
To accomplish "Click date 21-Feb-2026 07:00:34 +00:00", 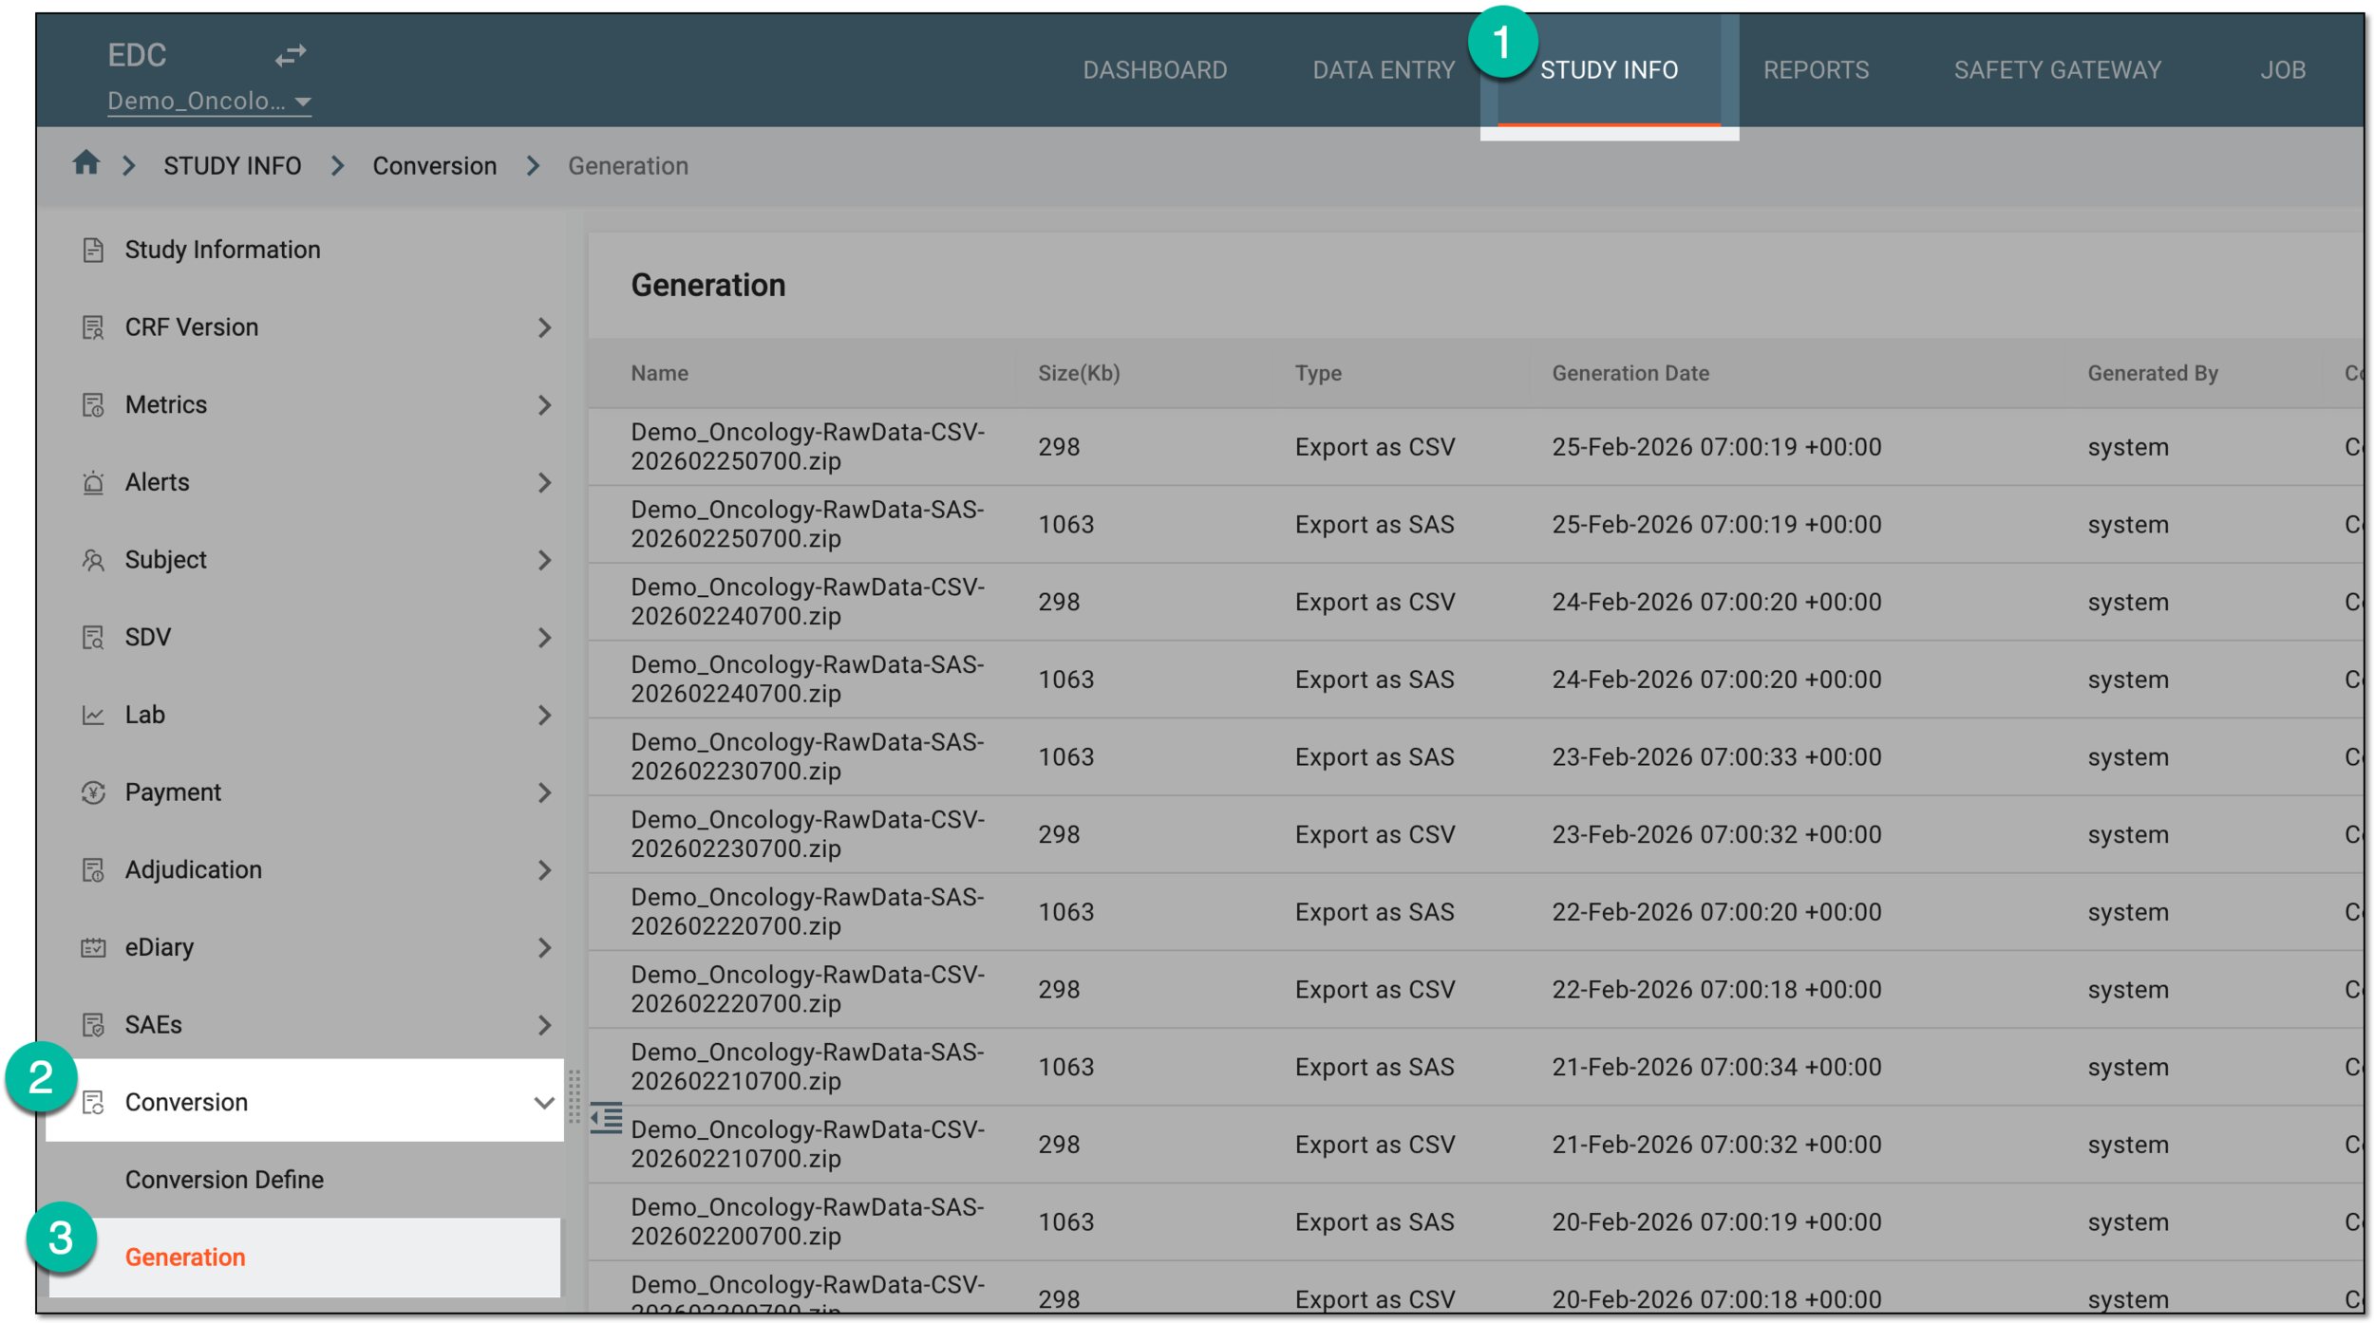I will tap(1716, 1067).
